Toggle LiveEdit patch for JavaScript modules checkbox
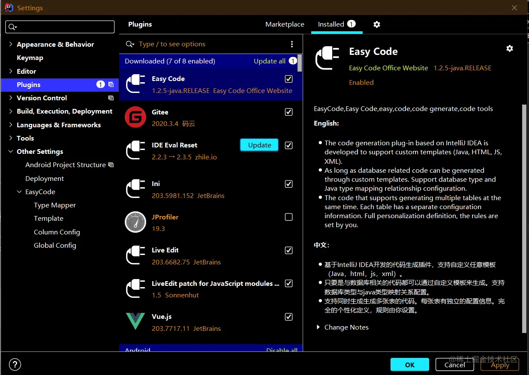The height and width of the screenshot is (375, 529). point(289,284)
